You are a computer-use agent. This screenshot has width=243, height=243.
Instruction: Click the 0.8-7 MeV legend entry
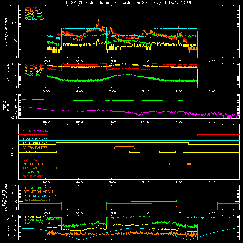pyautogui.click(x=33, y=71)
